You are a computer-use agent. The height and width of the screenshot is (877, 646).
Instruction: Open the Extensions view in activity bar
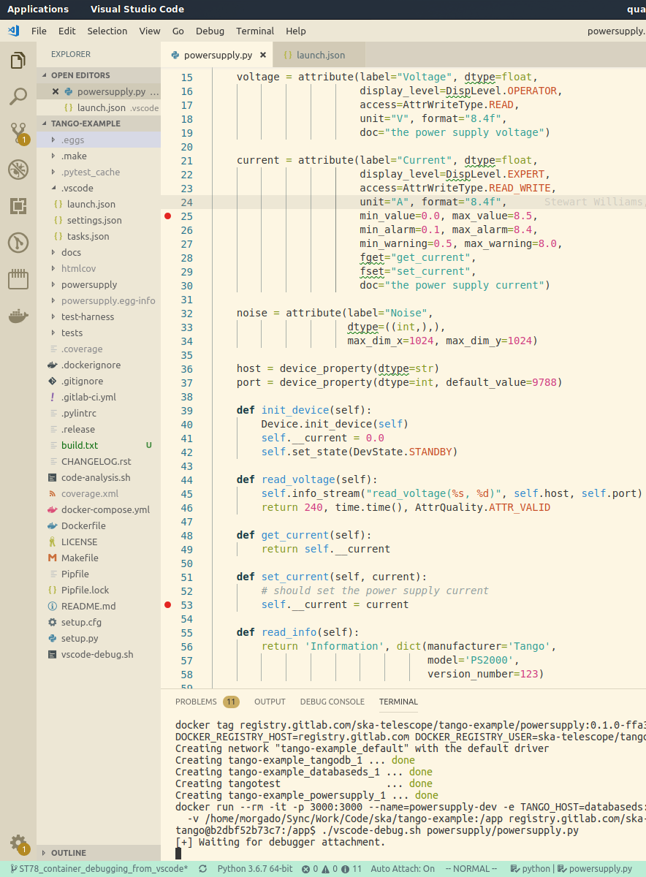[x=18, y=206]
